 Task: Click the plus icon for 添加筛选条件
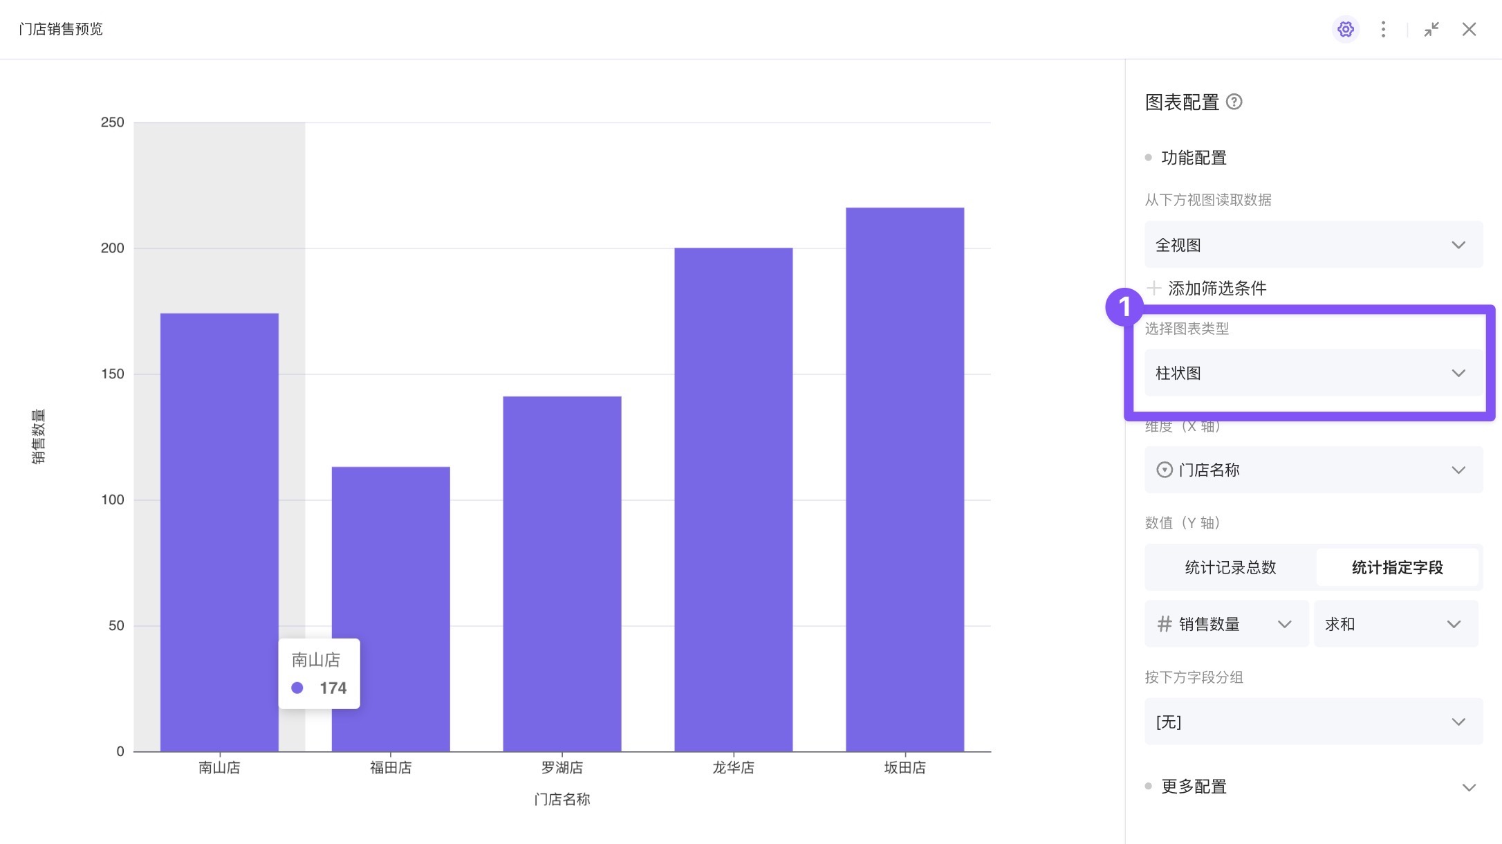[1153, 288]
